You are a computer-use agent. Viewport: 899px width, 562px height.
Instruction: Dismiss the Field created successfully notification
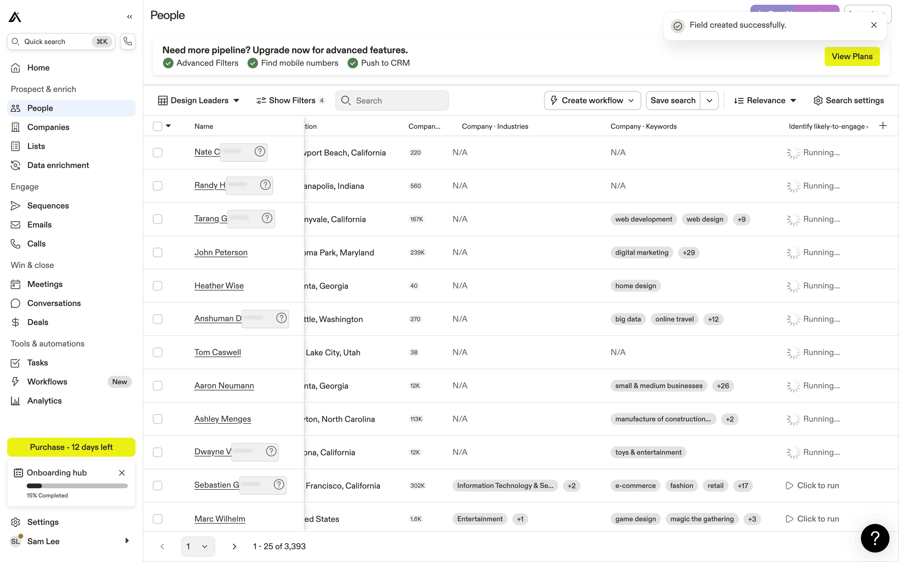874,25
